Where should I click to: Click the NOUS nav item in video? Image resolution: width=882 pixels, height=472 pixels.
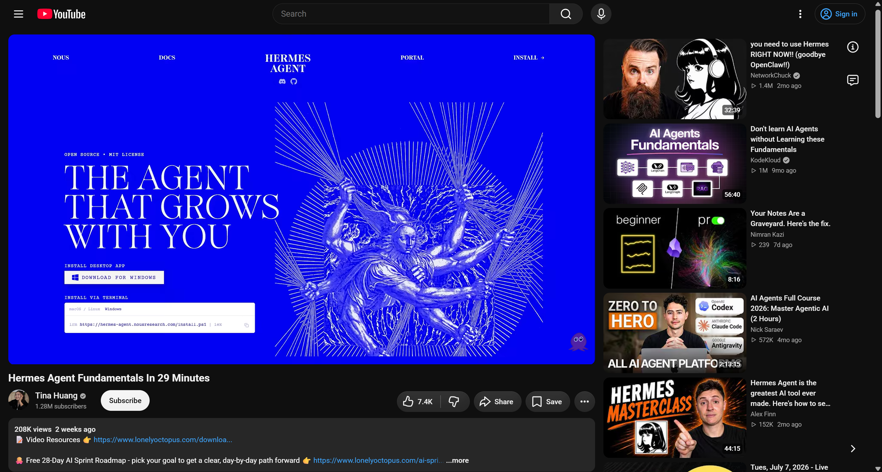point(61,57)
